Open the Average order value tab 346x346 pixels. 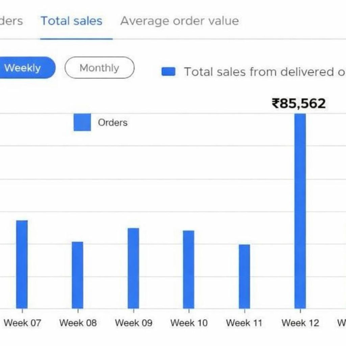point(179,21)
